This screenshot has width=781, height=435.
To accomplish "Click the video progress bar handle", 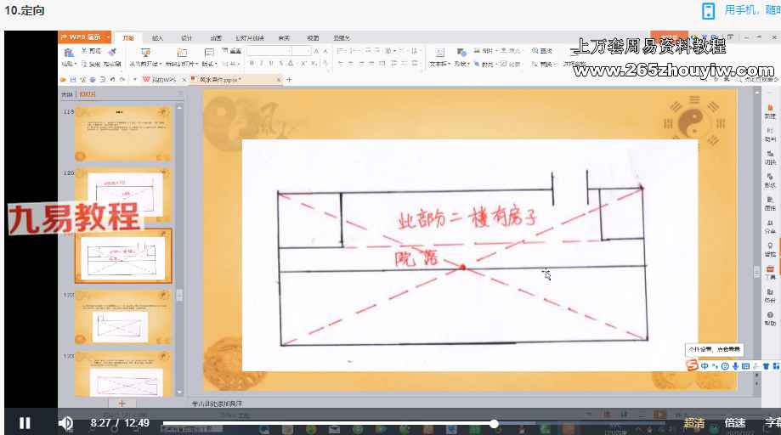I will pos(494,423).
